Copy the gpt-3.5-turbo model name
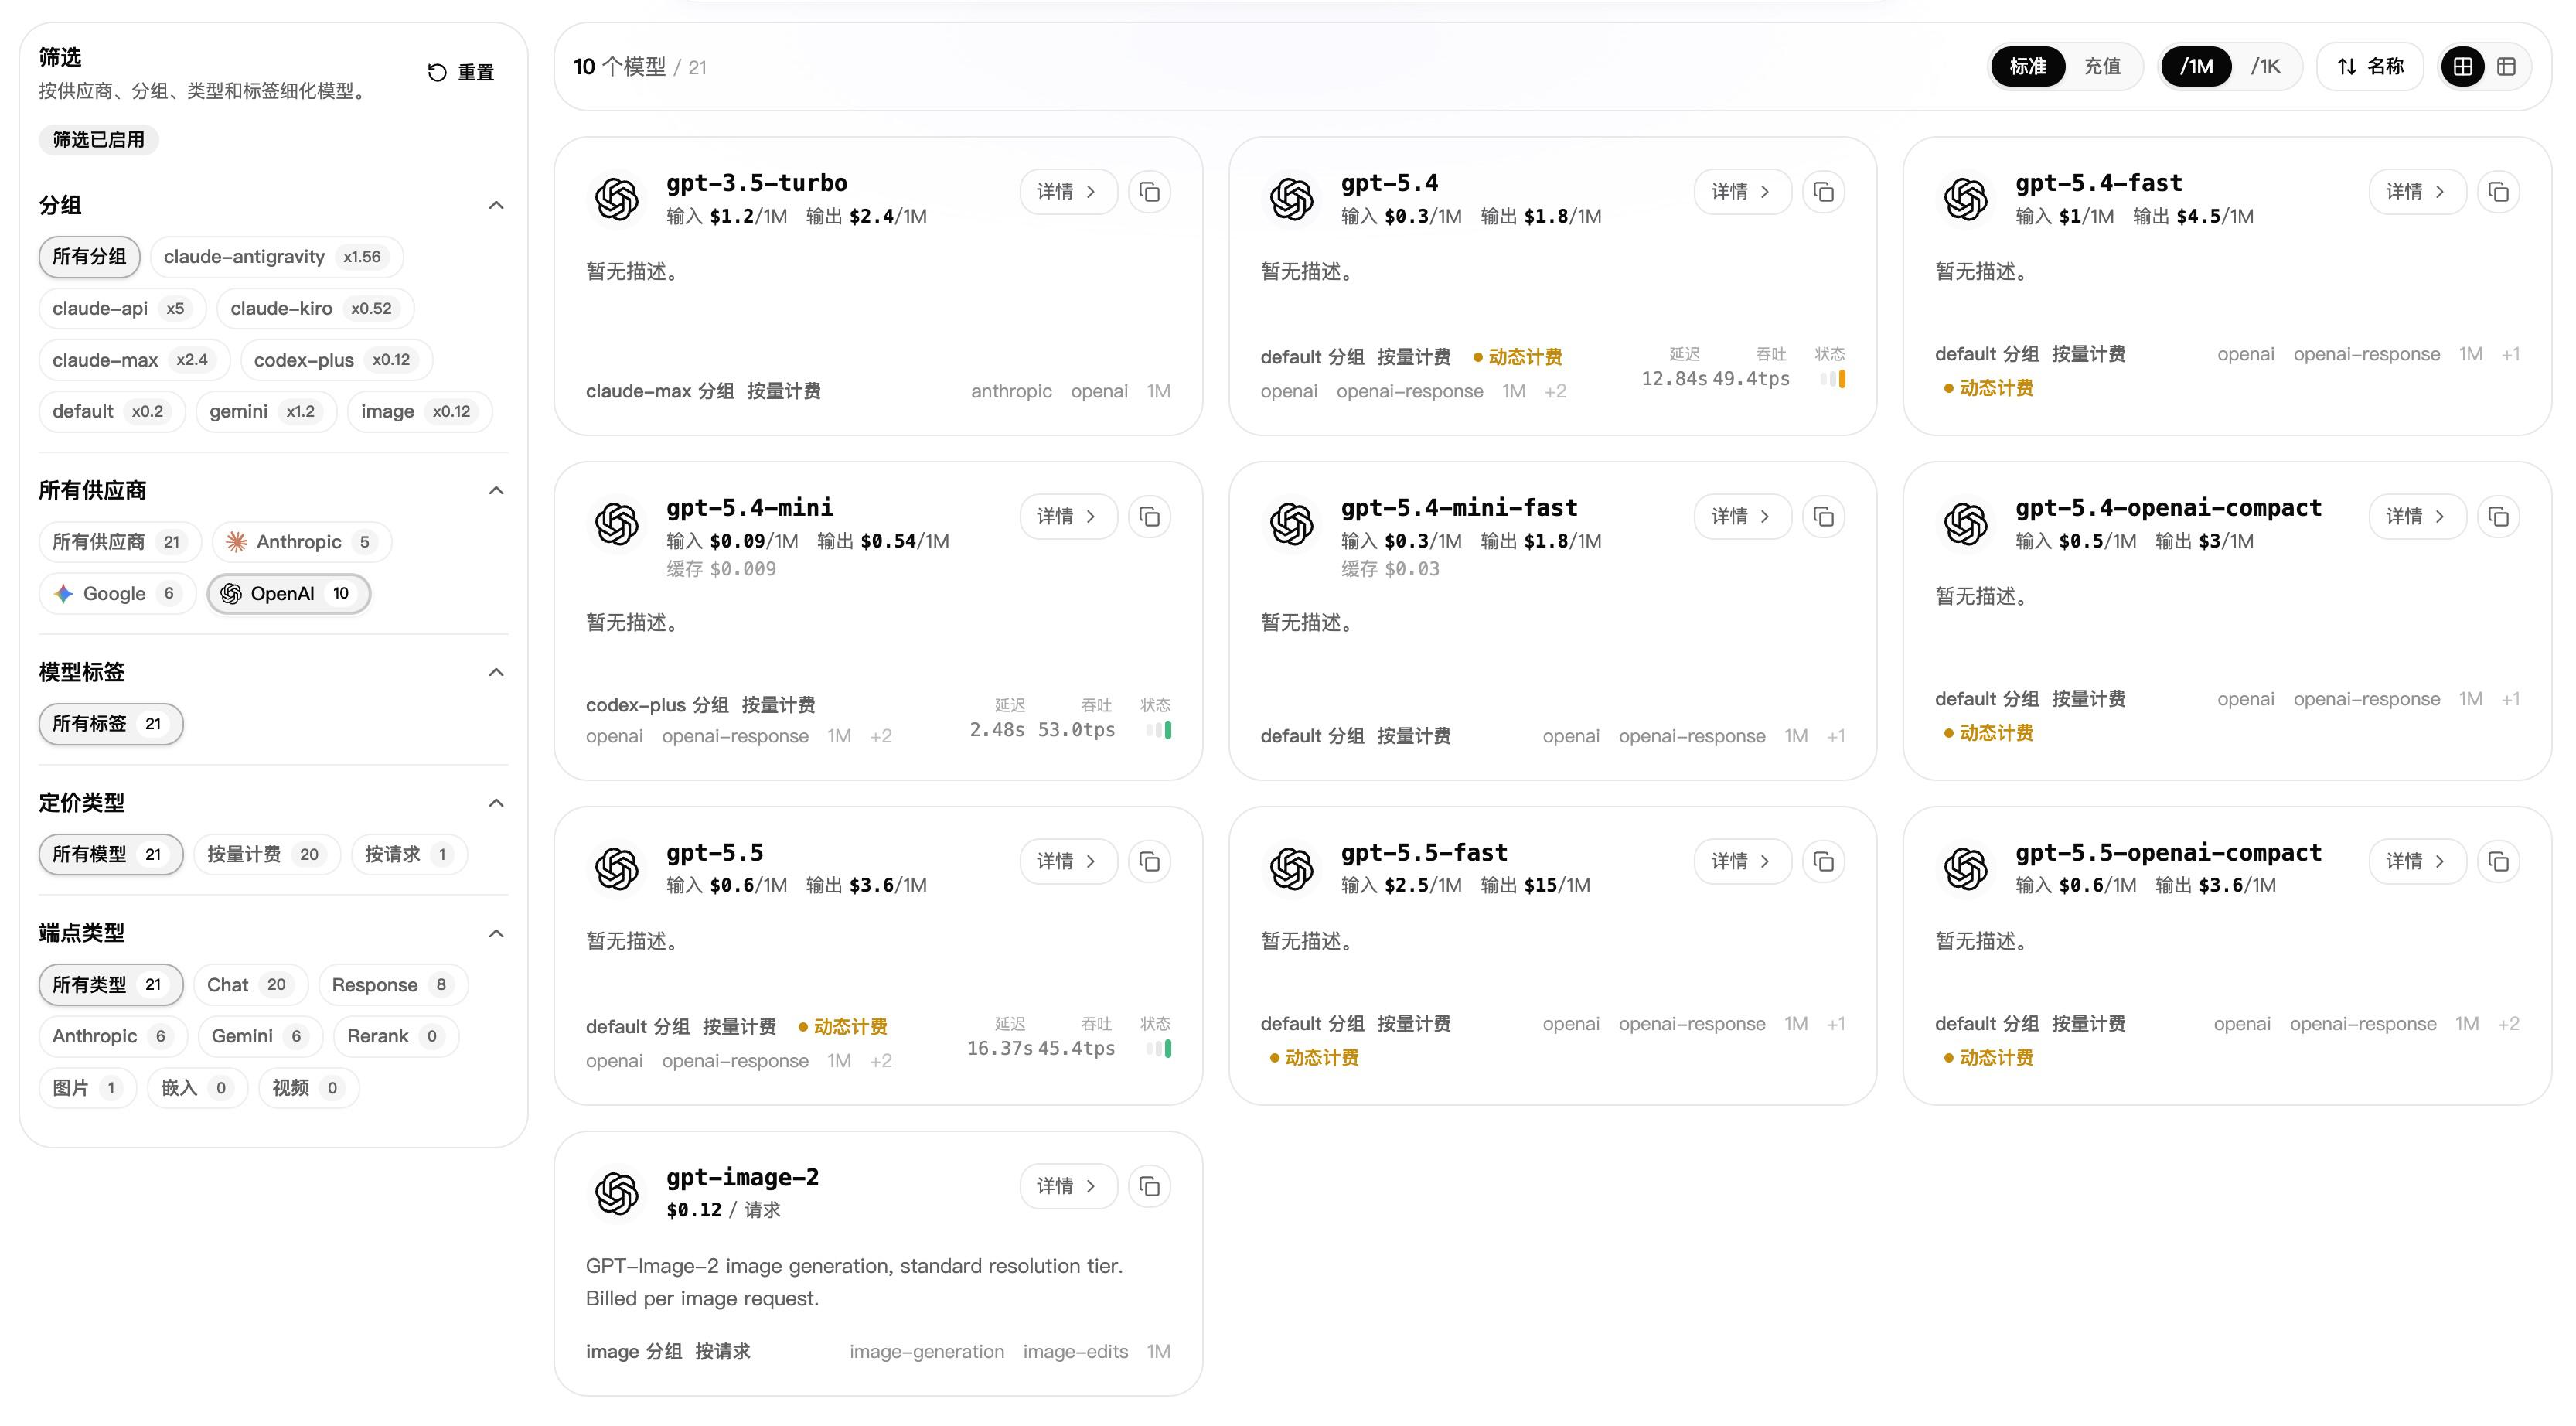2576x1426 pixels. pos(1149,192)
